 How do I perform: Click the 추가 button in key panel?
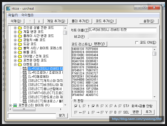point(149,112)
